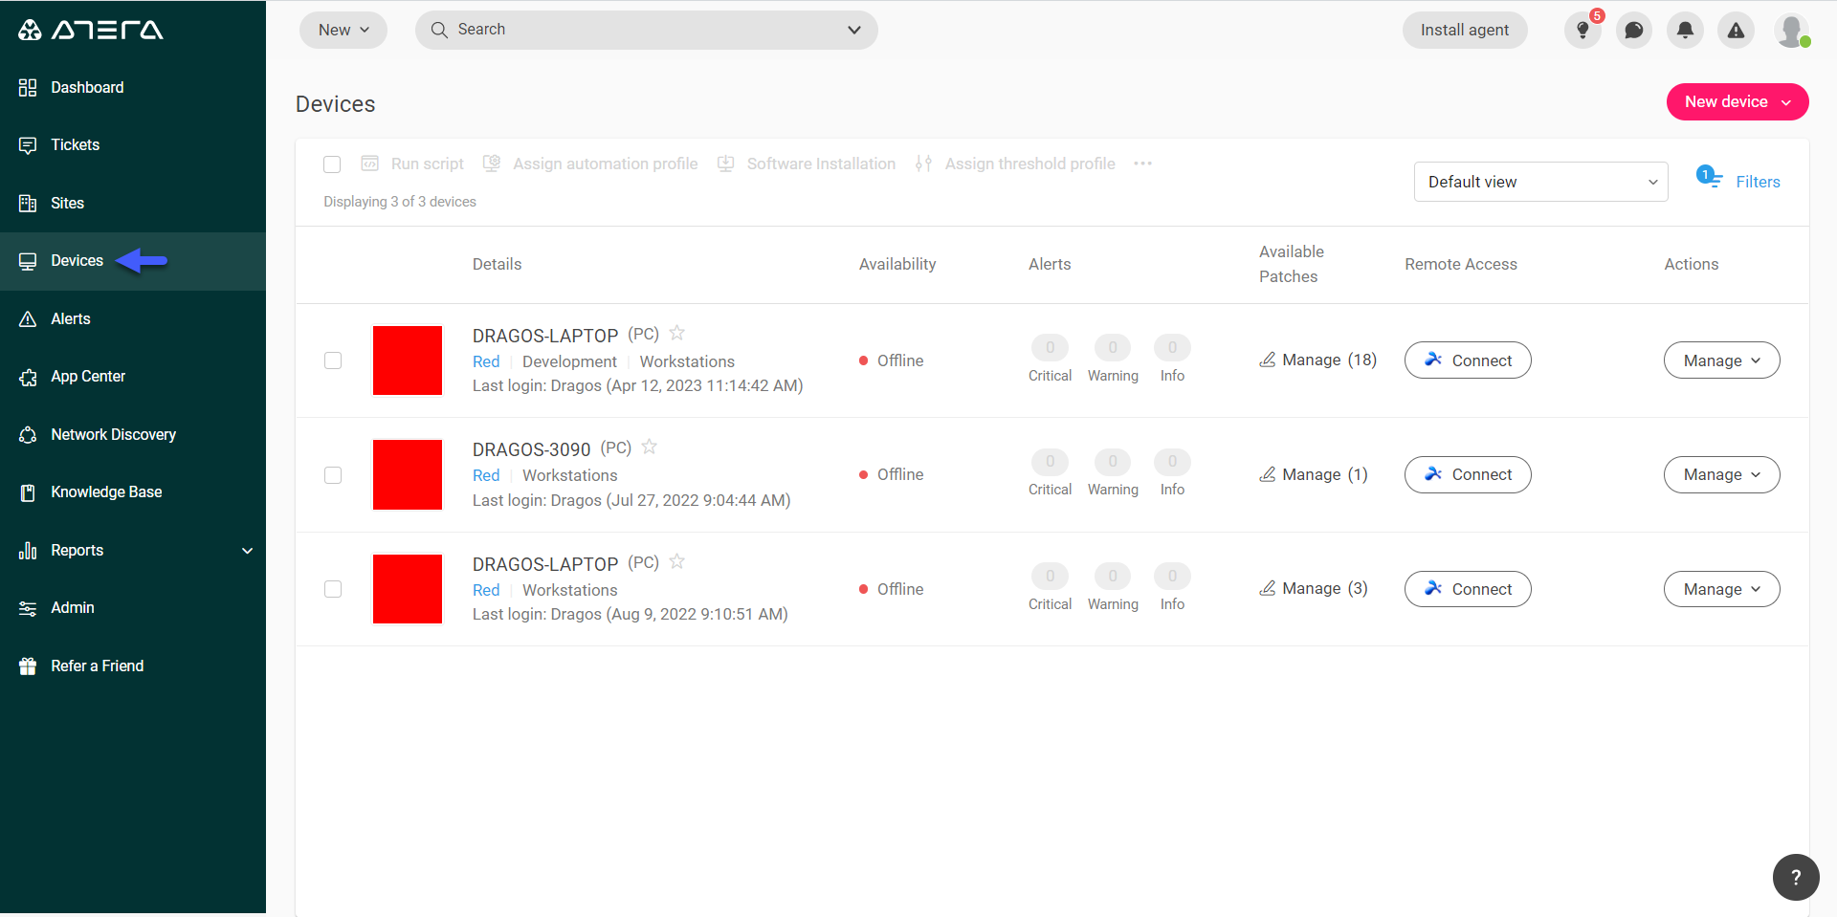Open Manage actions dropdown in Aug 9, 2022 row

[1721, 589]
